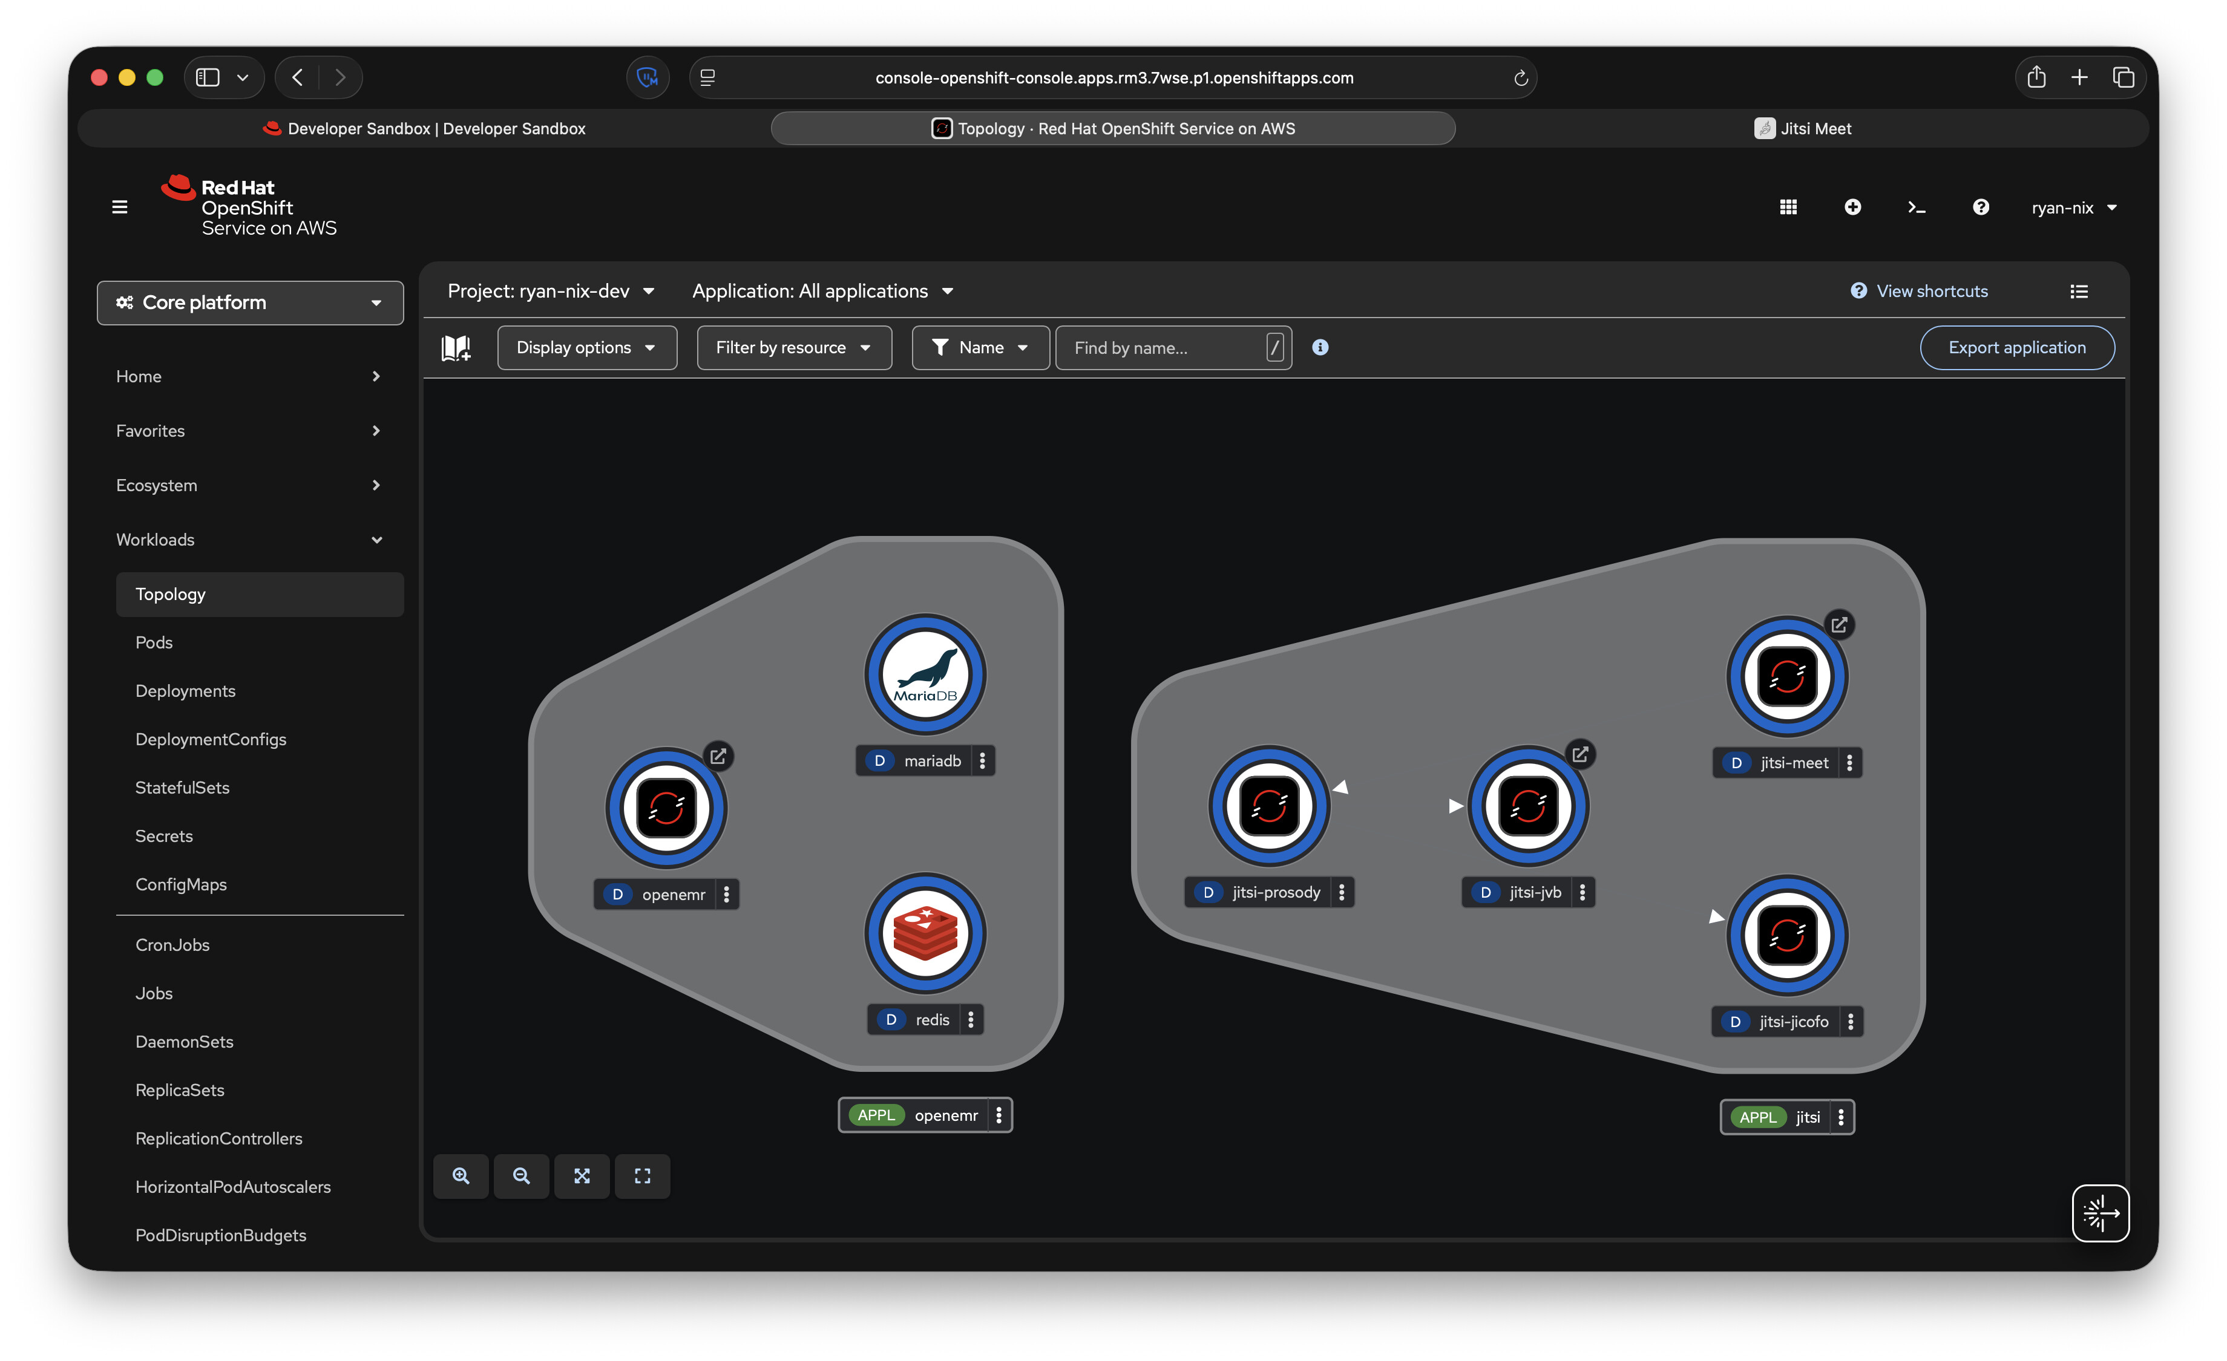Open the application launcher grid icon

click(x=1788, y=207)
